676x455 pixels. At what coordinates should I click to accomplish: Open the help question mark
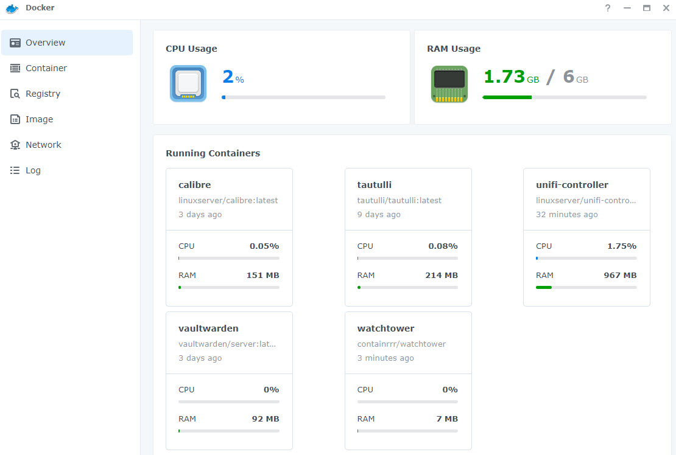tap(607, 8)
